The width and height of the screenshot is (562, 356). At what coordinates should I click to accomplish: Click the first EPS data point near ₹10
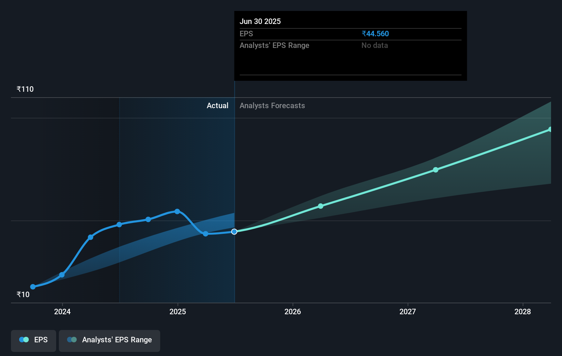[x=32, y=287]
